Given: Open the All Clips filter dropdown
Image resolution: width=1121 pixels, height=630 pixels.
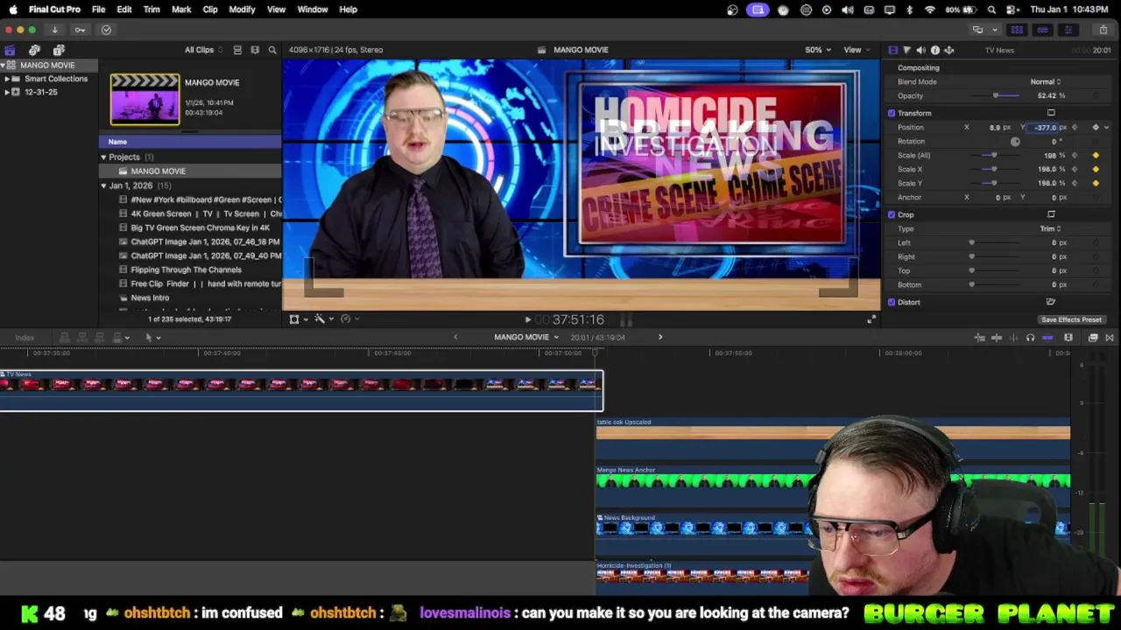Looking at the screenshot, I should click(x=203, y=50).
